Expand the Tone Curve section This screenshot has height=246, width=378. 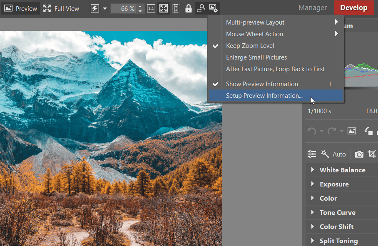(337, 212)
